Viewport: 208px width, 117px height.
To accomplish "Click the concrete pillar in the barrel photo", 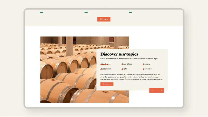I will coord(69,46).
